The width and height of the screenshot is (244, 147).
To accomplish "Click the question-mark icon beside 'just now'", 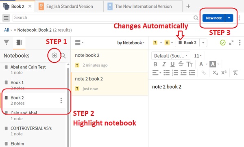I will tap(77, 89).
